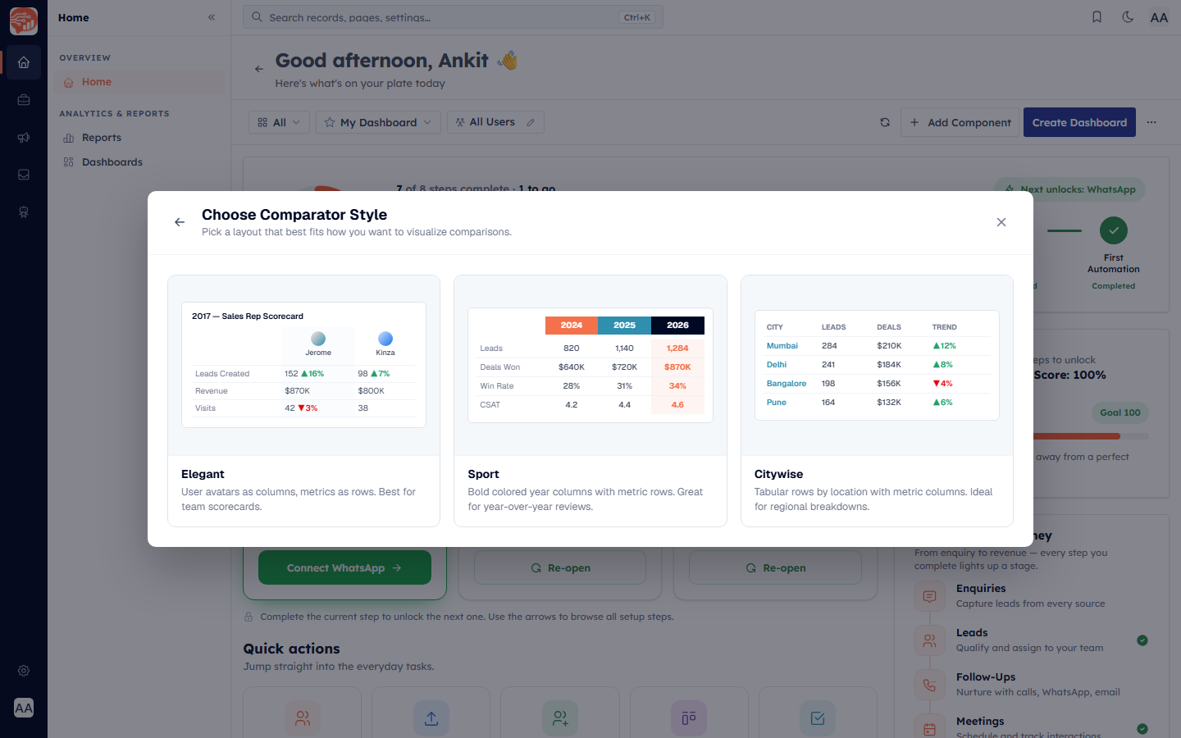Click the upload quick action icon
The width and height of the screenshot is (1181, 738).
pos(431,718)
